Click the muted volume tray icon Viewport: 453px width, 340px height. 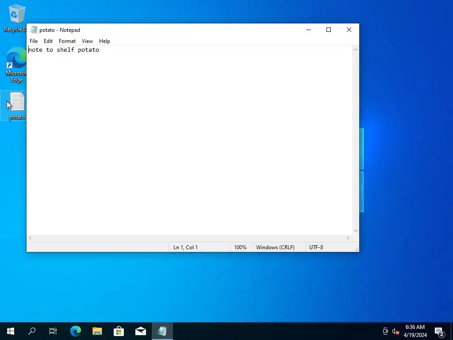pyautogui.click(x=395, y=331)
